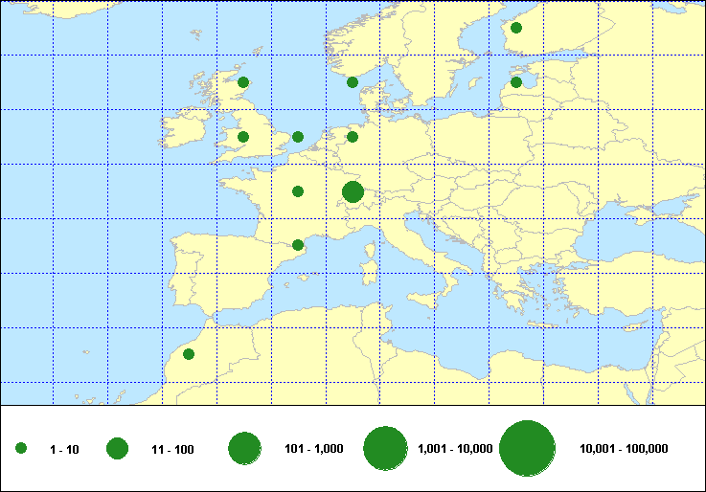Select the legend circle for 1,001 - 10,000
Viewport: 706px width, 492px height.
point(386,449)
